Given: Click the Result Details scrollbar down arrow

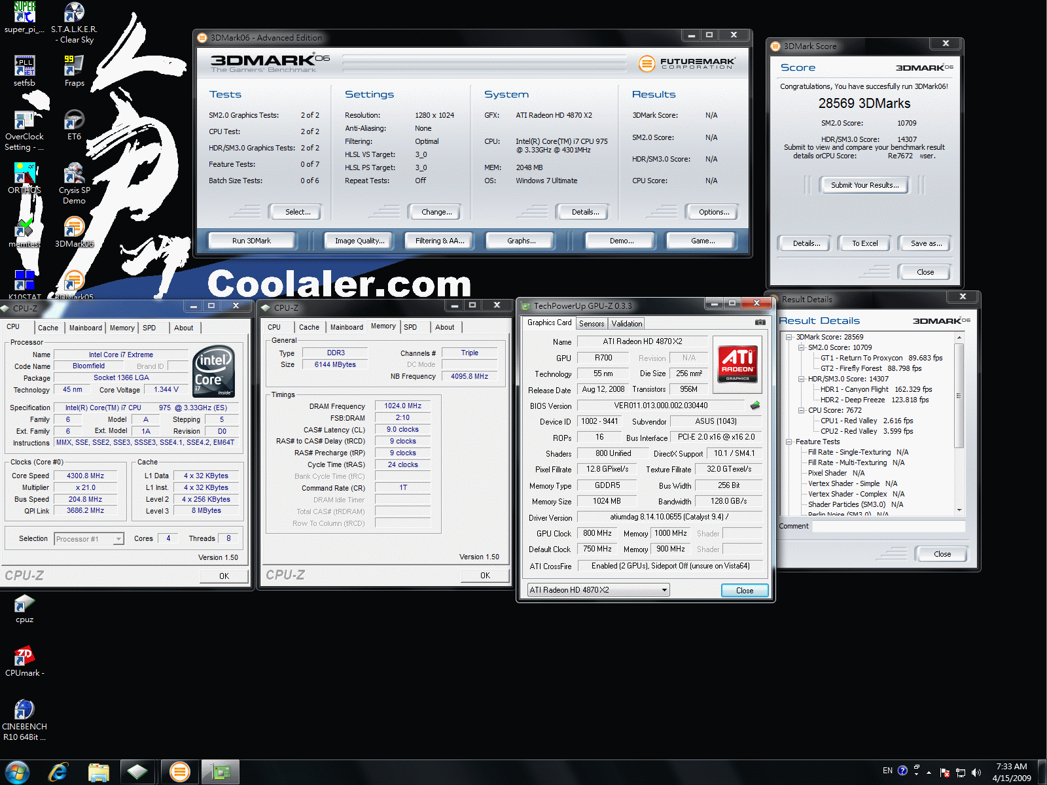Looking at the screenshot, I should click(x=959, y=510).
